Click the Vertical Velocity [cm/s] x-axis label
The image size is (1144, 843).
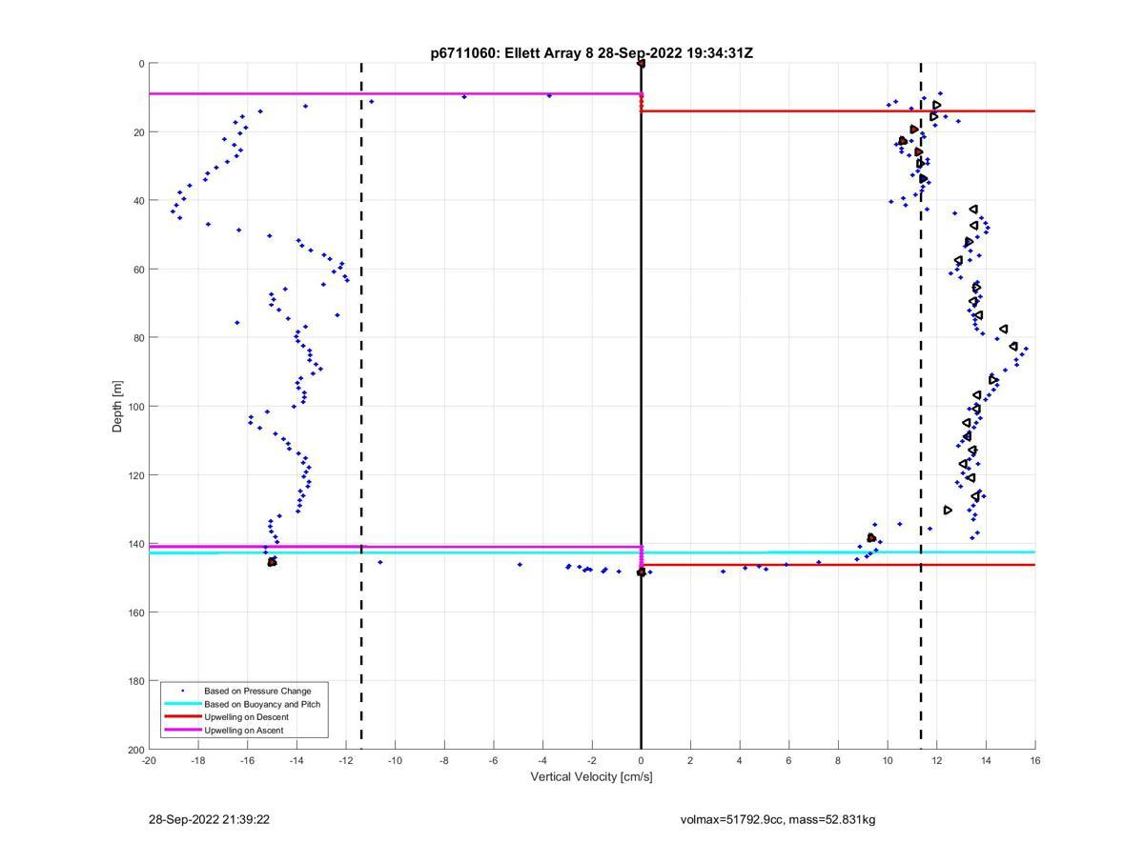(592, 776)
